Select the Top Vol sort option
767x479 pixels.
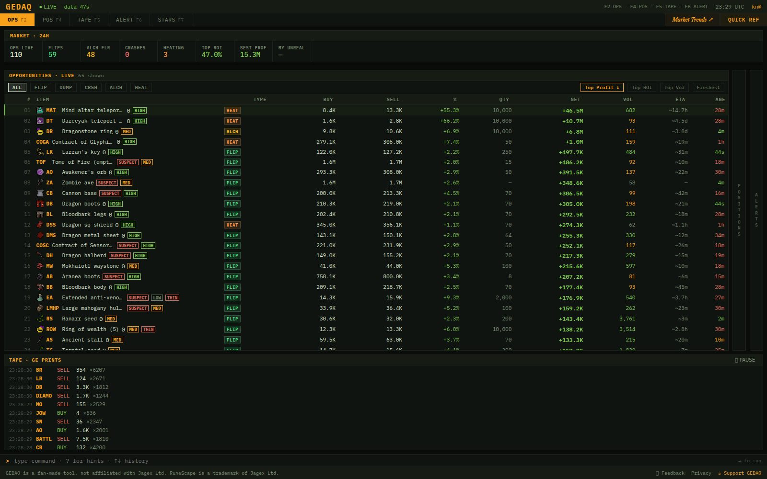(674, 87)
